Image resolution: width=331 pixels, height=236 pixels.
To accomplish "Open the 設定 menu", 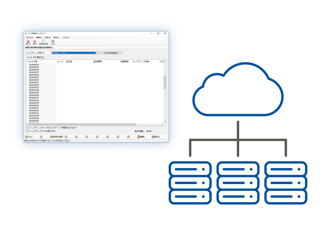I will 48,37.
